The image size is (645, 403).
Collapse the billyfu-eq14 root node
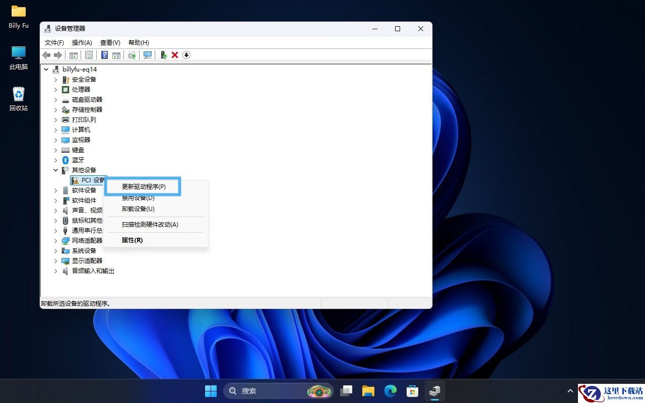coord(47,70)
